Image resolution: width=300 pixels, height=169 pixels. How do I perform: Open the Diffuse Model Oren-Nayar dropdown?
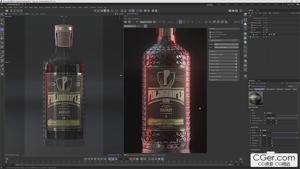coord(282,118)
